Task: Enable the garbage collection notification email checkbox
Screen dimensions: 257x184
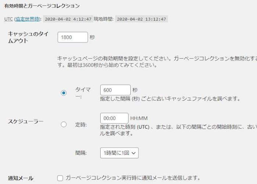Action: coord(60,178)
